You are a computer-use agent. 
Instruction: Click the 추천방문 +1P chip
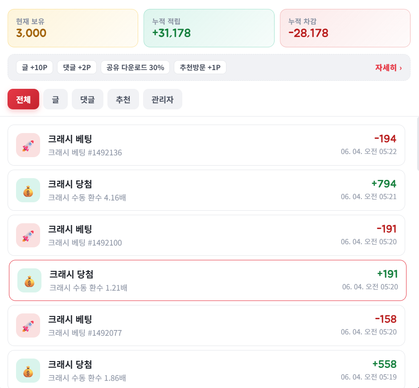click(200, 67)
